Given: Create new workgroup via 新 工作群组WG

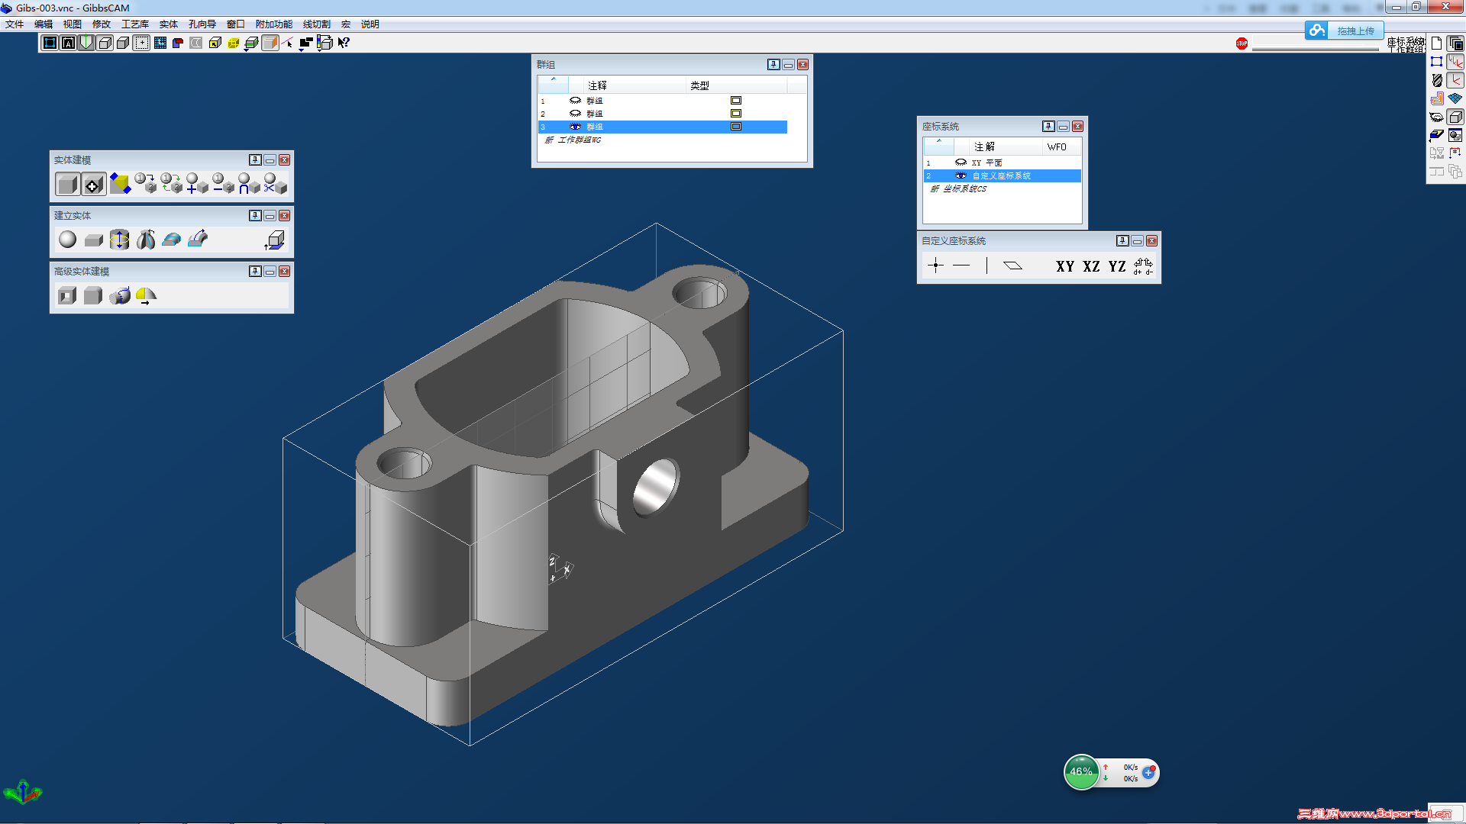Looking at the screenshot, I should [x=573, y=140].
